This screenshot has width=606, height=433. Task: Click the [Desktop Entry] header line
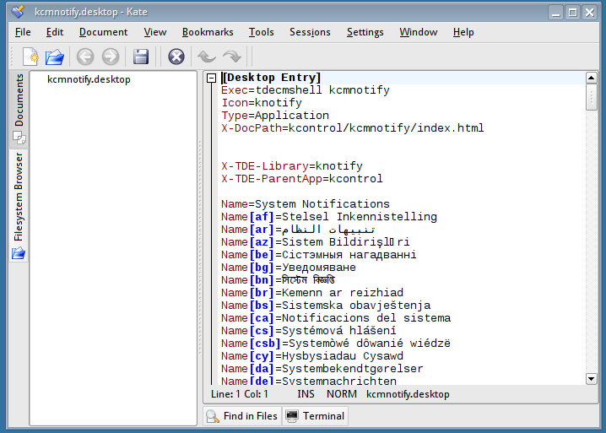point(272,78)
